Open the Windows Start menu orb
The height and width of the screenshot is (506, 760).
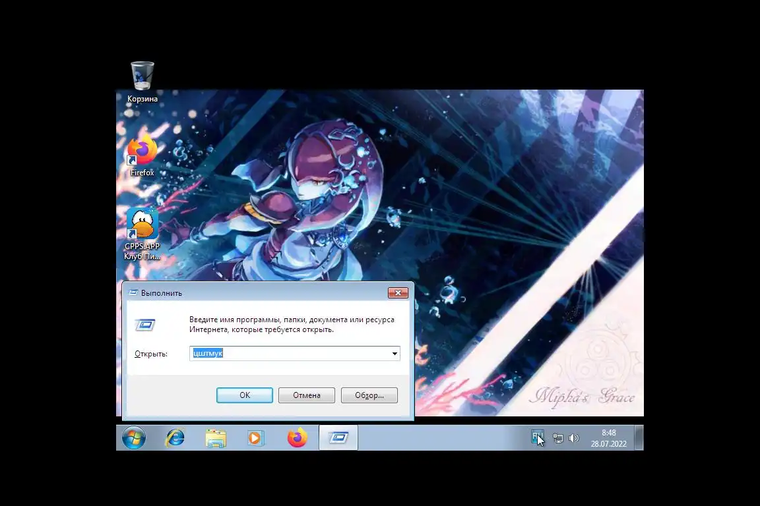(x=134, y=437)
